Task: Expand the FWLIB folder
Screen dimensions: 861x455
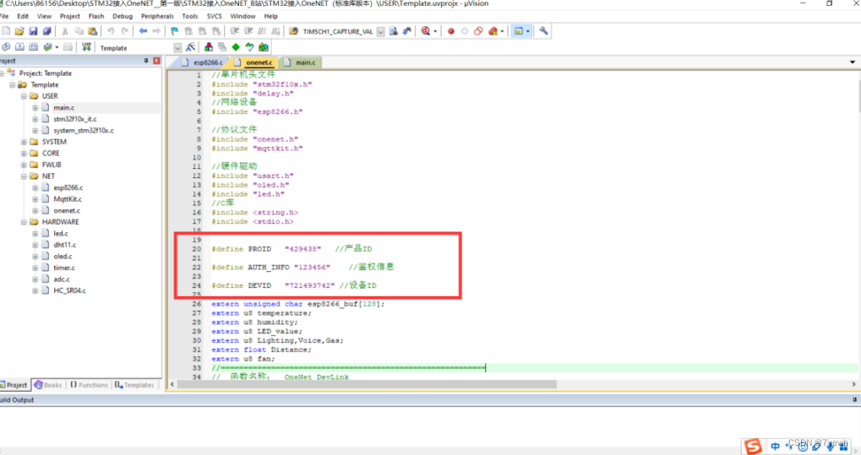Action: 24,165
